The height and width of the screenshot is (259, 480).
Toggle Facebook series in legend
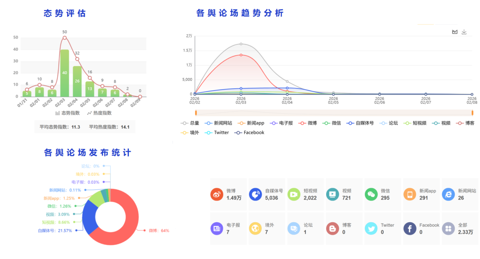pyautogui.click(x=249, y=133)
